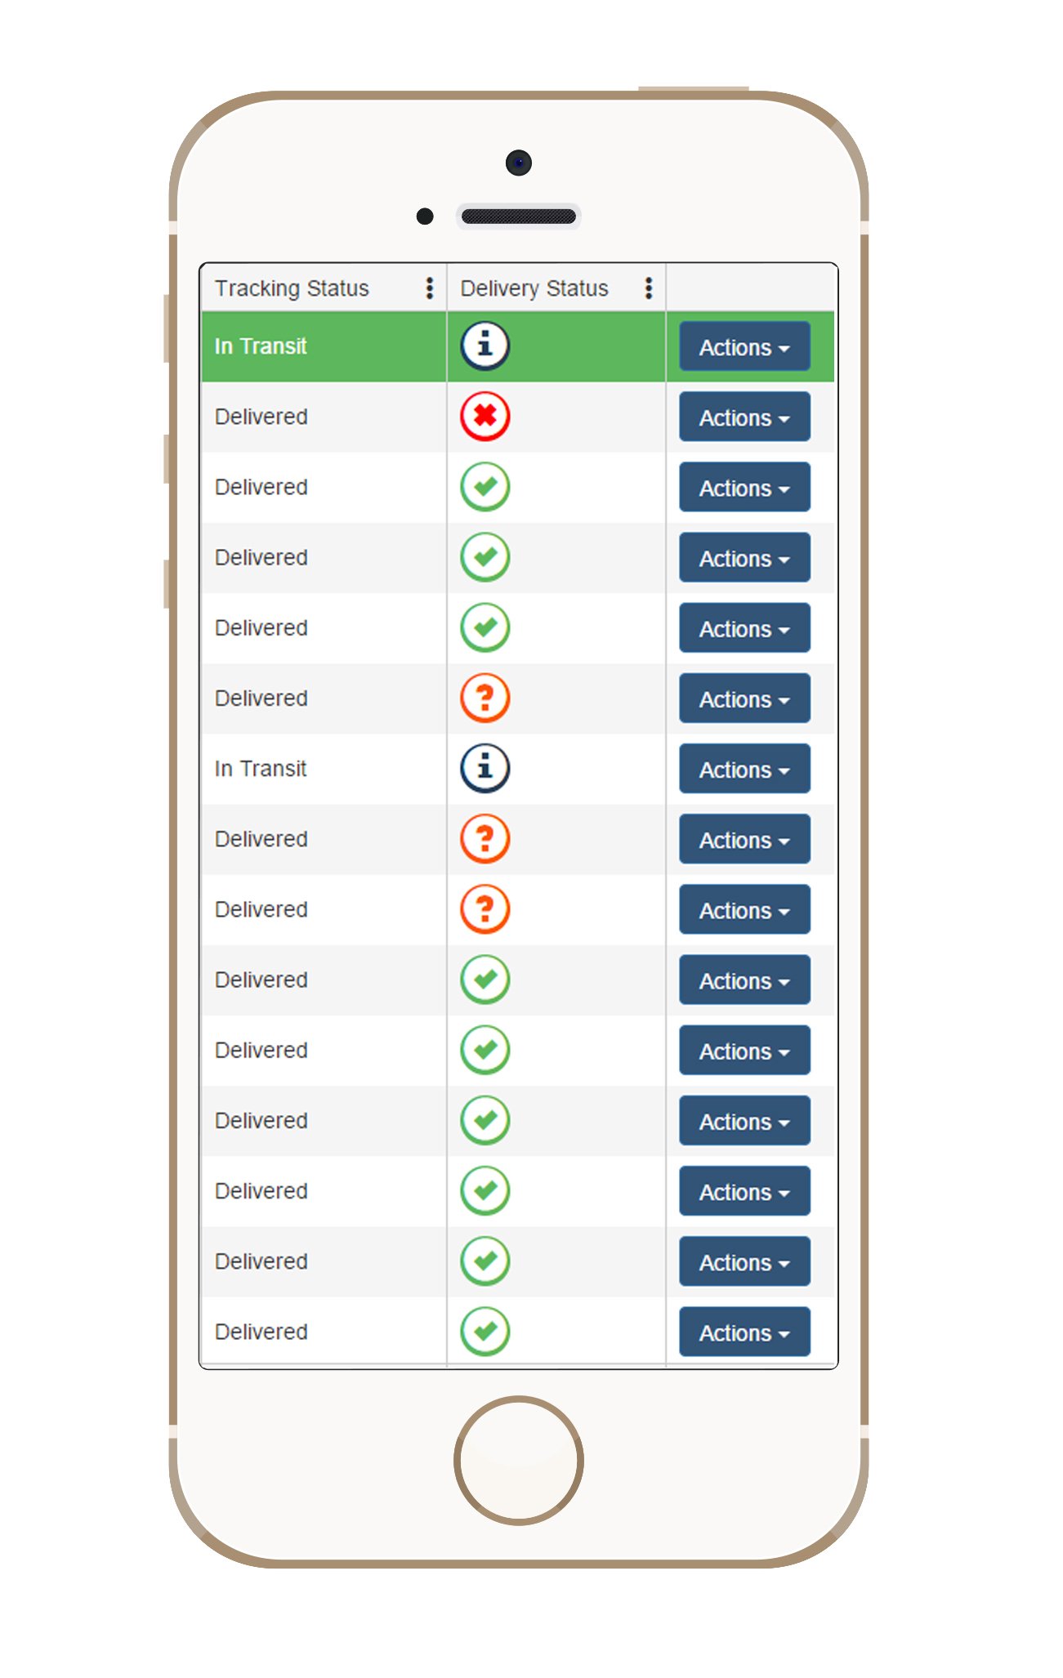Image resolution: width=1063 pixels, height=1678 pixels.
Task: Click the Delivery Status column header
Action: pyautogui.click(x=534, y=288)
